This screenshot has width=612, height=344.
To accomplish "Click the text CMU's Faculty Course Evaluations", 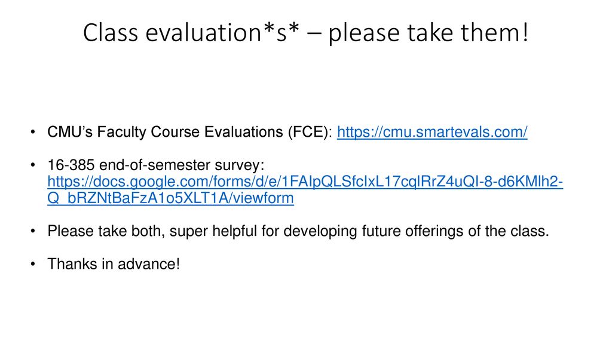I will (165, 132).
